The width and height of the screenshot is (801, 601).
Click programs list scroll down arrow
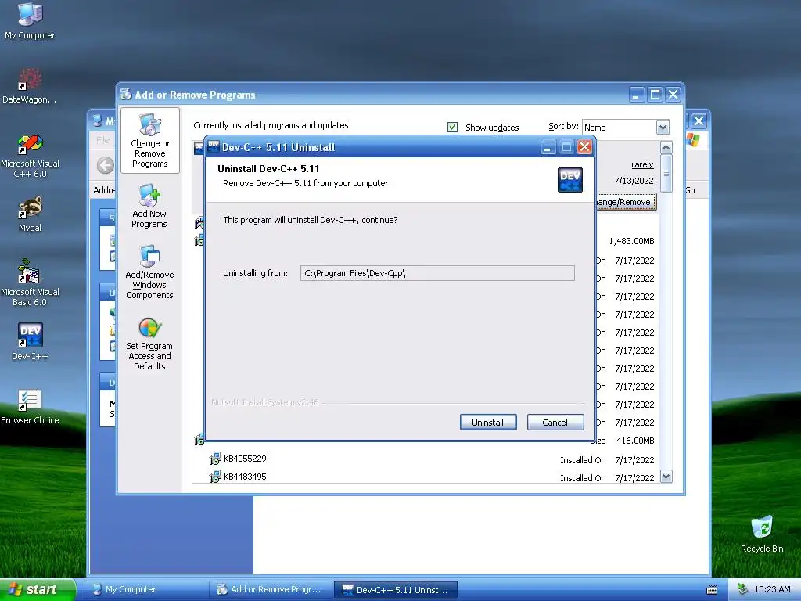pyautogui.click(x=666, y=477)
